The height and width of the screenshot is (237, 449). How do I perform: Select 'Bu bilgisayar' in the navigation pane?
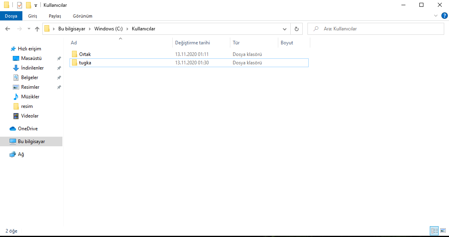click(31, 141)
